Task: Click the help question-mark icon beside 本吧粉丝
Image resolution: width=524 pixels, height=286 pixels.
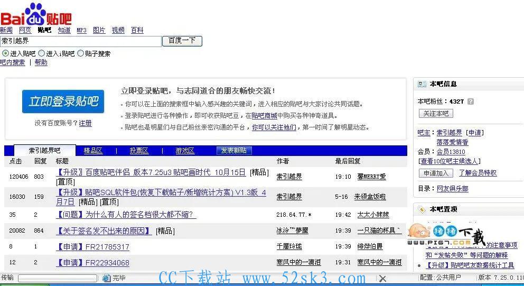Action: [x=471, y=102]
